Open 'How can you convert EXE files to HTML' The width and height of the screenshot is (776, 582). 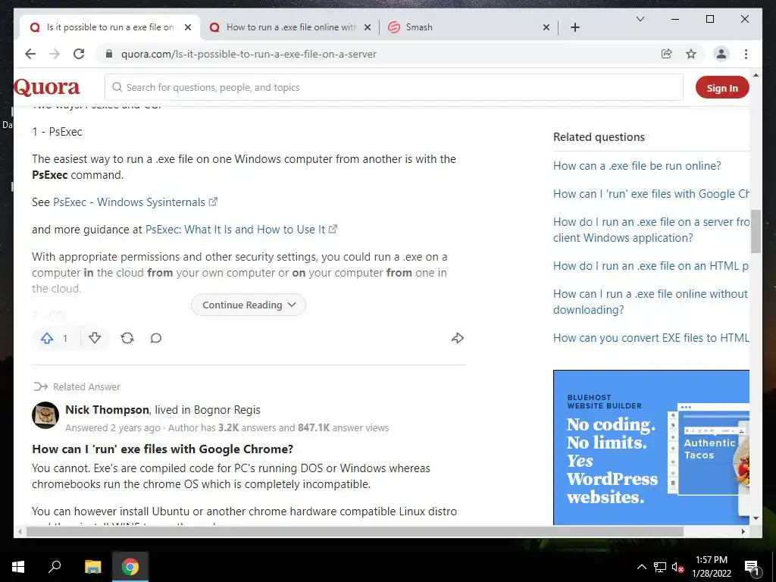tap(651, 338)
